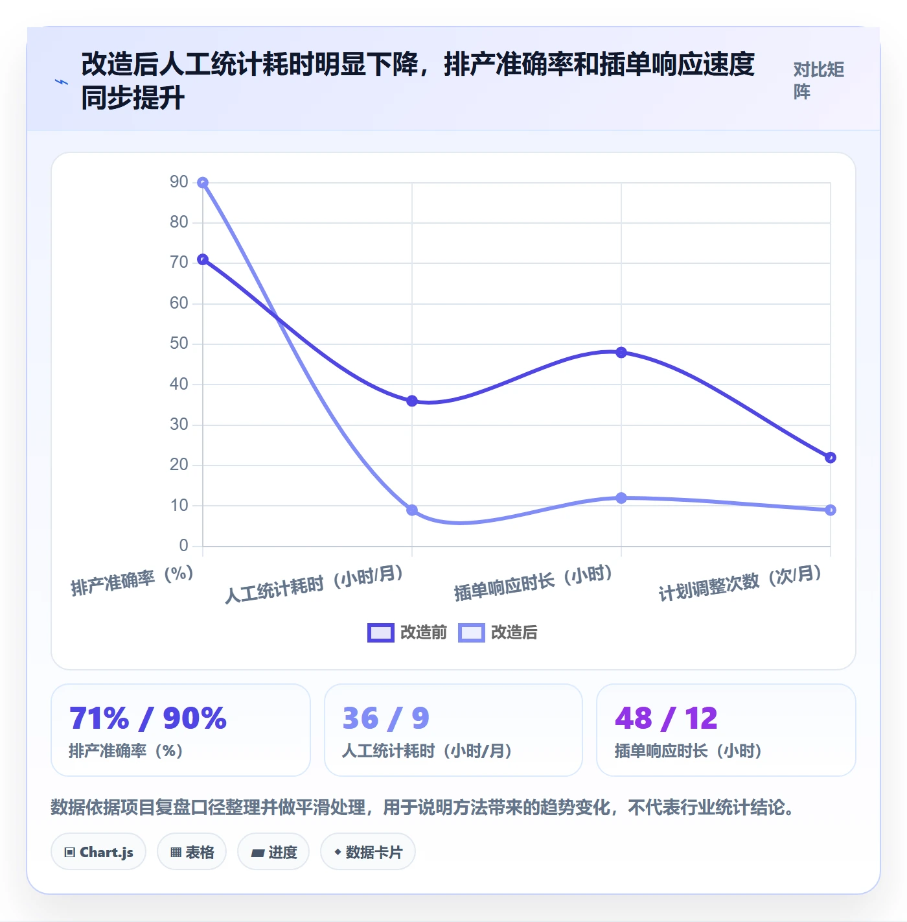Image resolution: width=907 pixels, height=922 pixels.
Task: Click the lightning bolt icon beside the title
Action: 62,82
